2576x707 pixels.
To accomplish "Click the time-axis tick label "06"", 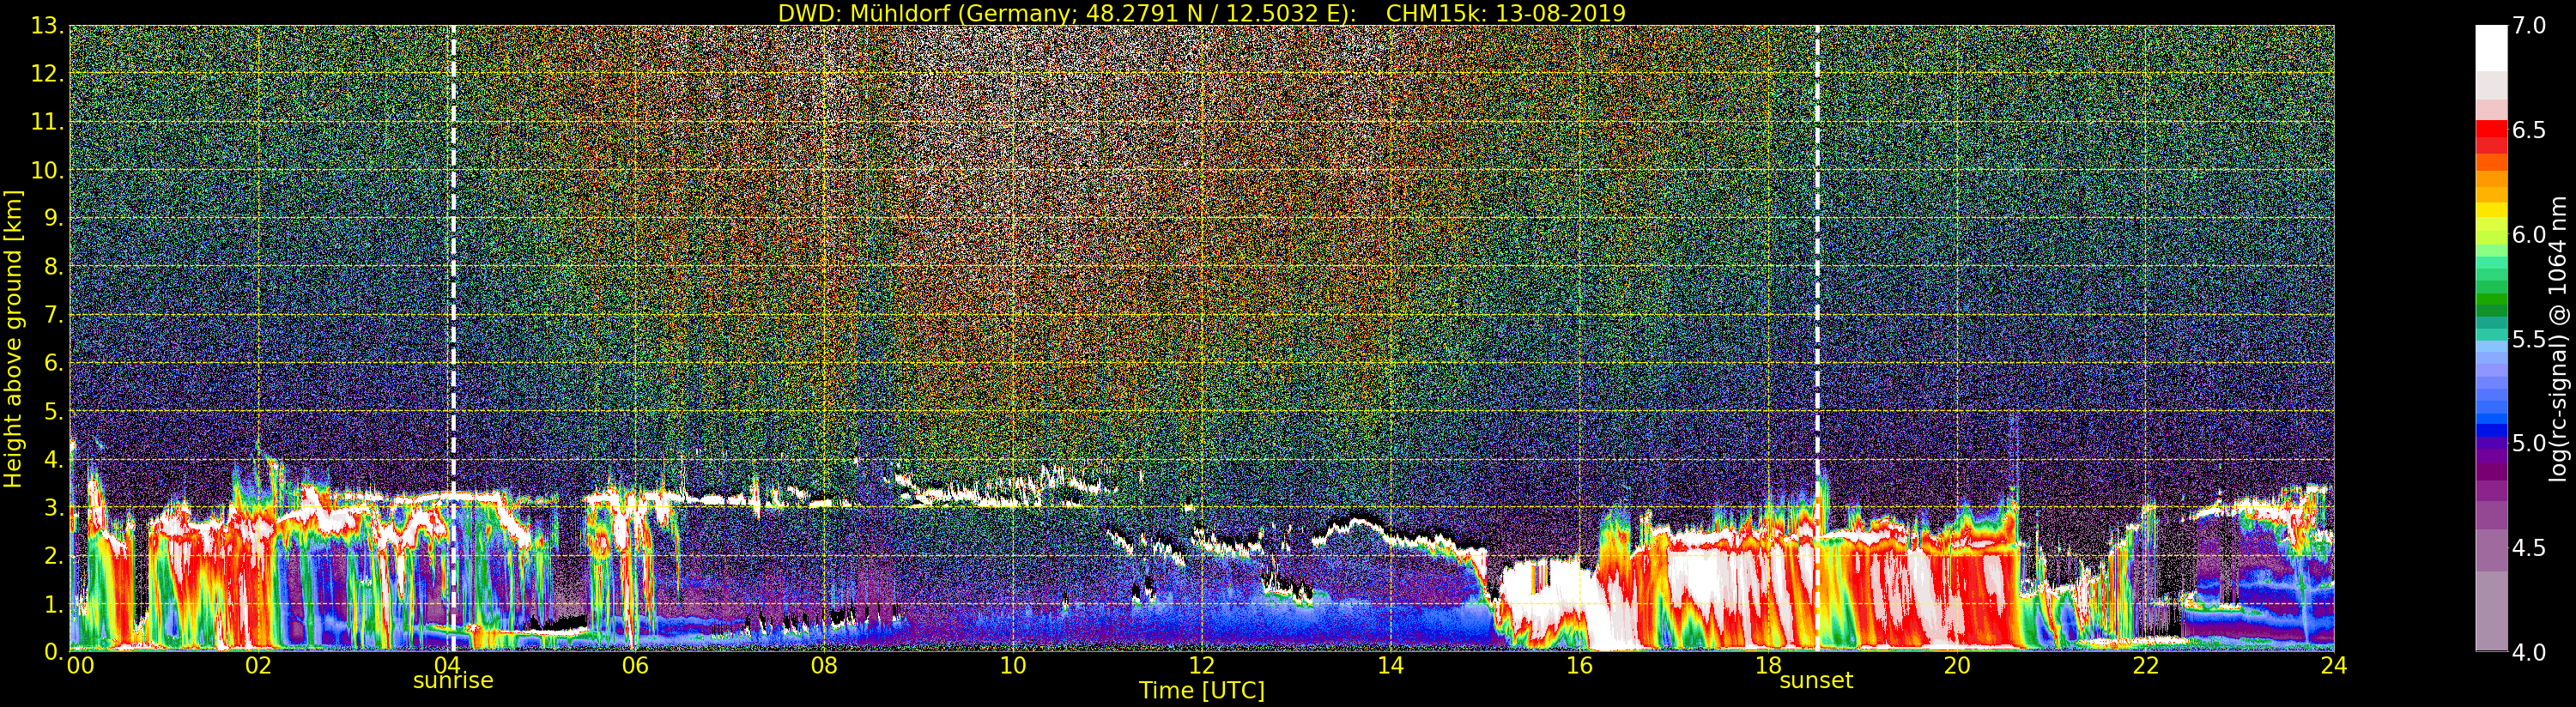I will [x=635, y=665].
